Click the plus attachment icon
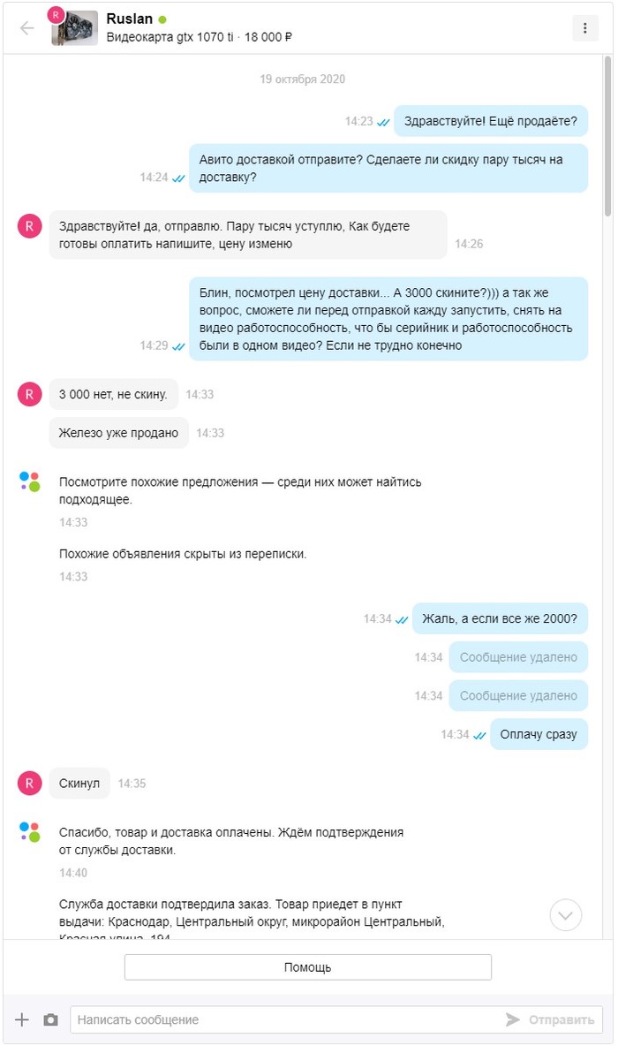Image resolution: width=618 pixels, height=1053 pixels. (22, 1019)
